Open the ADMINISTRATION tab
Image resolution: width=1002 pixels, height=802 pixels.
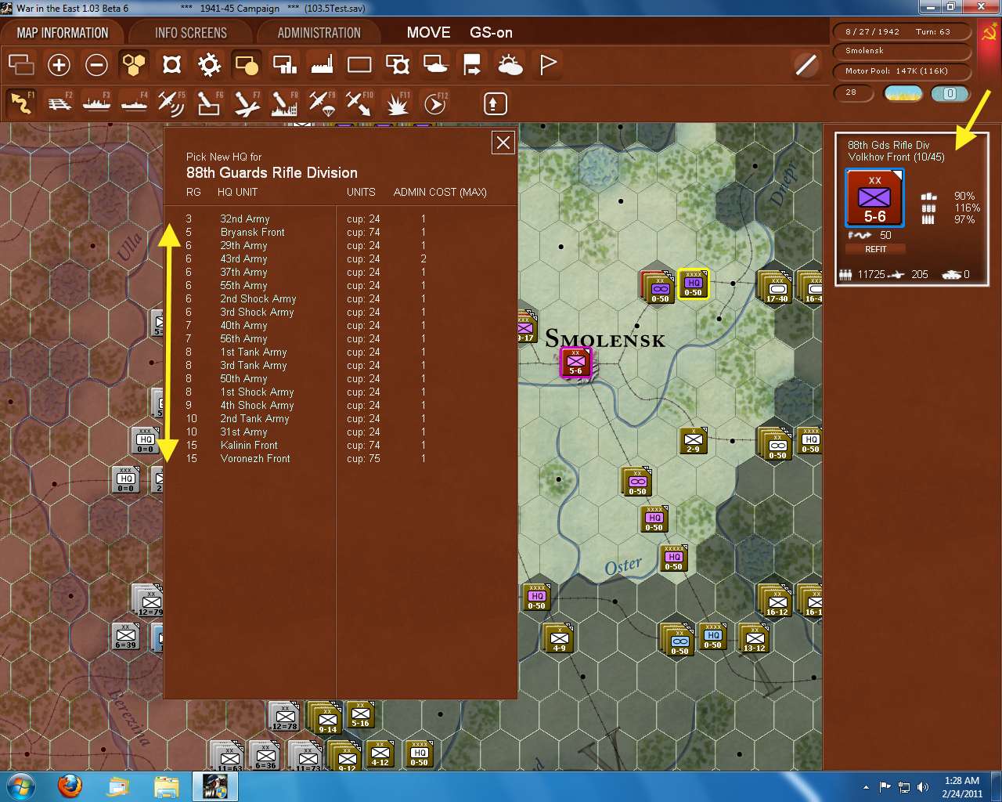(x=319, y=33)
